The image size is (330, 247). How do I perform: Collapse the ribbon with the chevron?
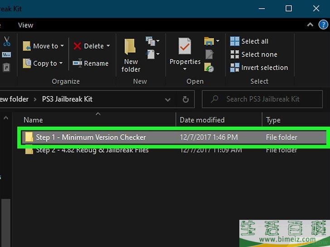pos(310,25)
